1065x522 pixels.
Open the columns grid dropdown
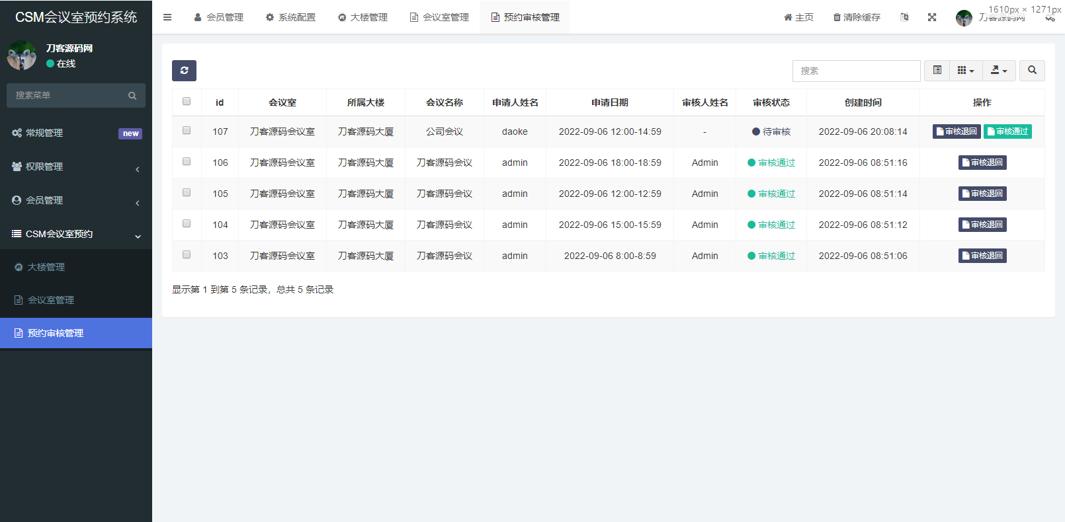coord(966,71)
